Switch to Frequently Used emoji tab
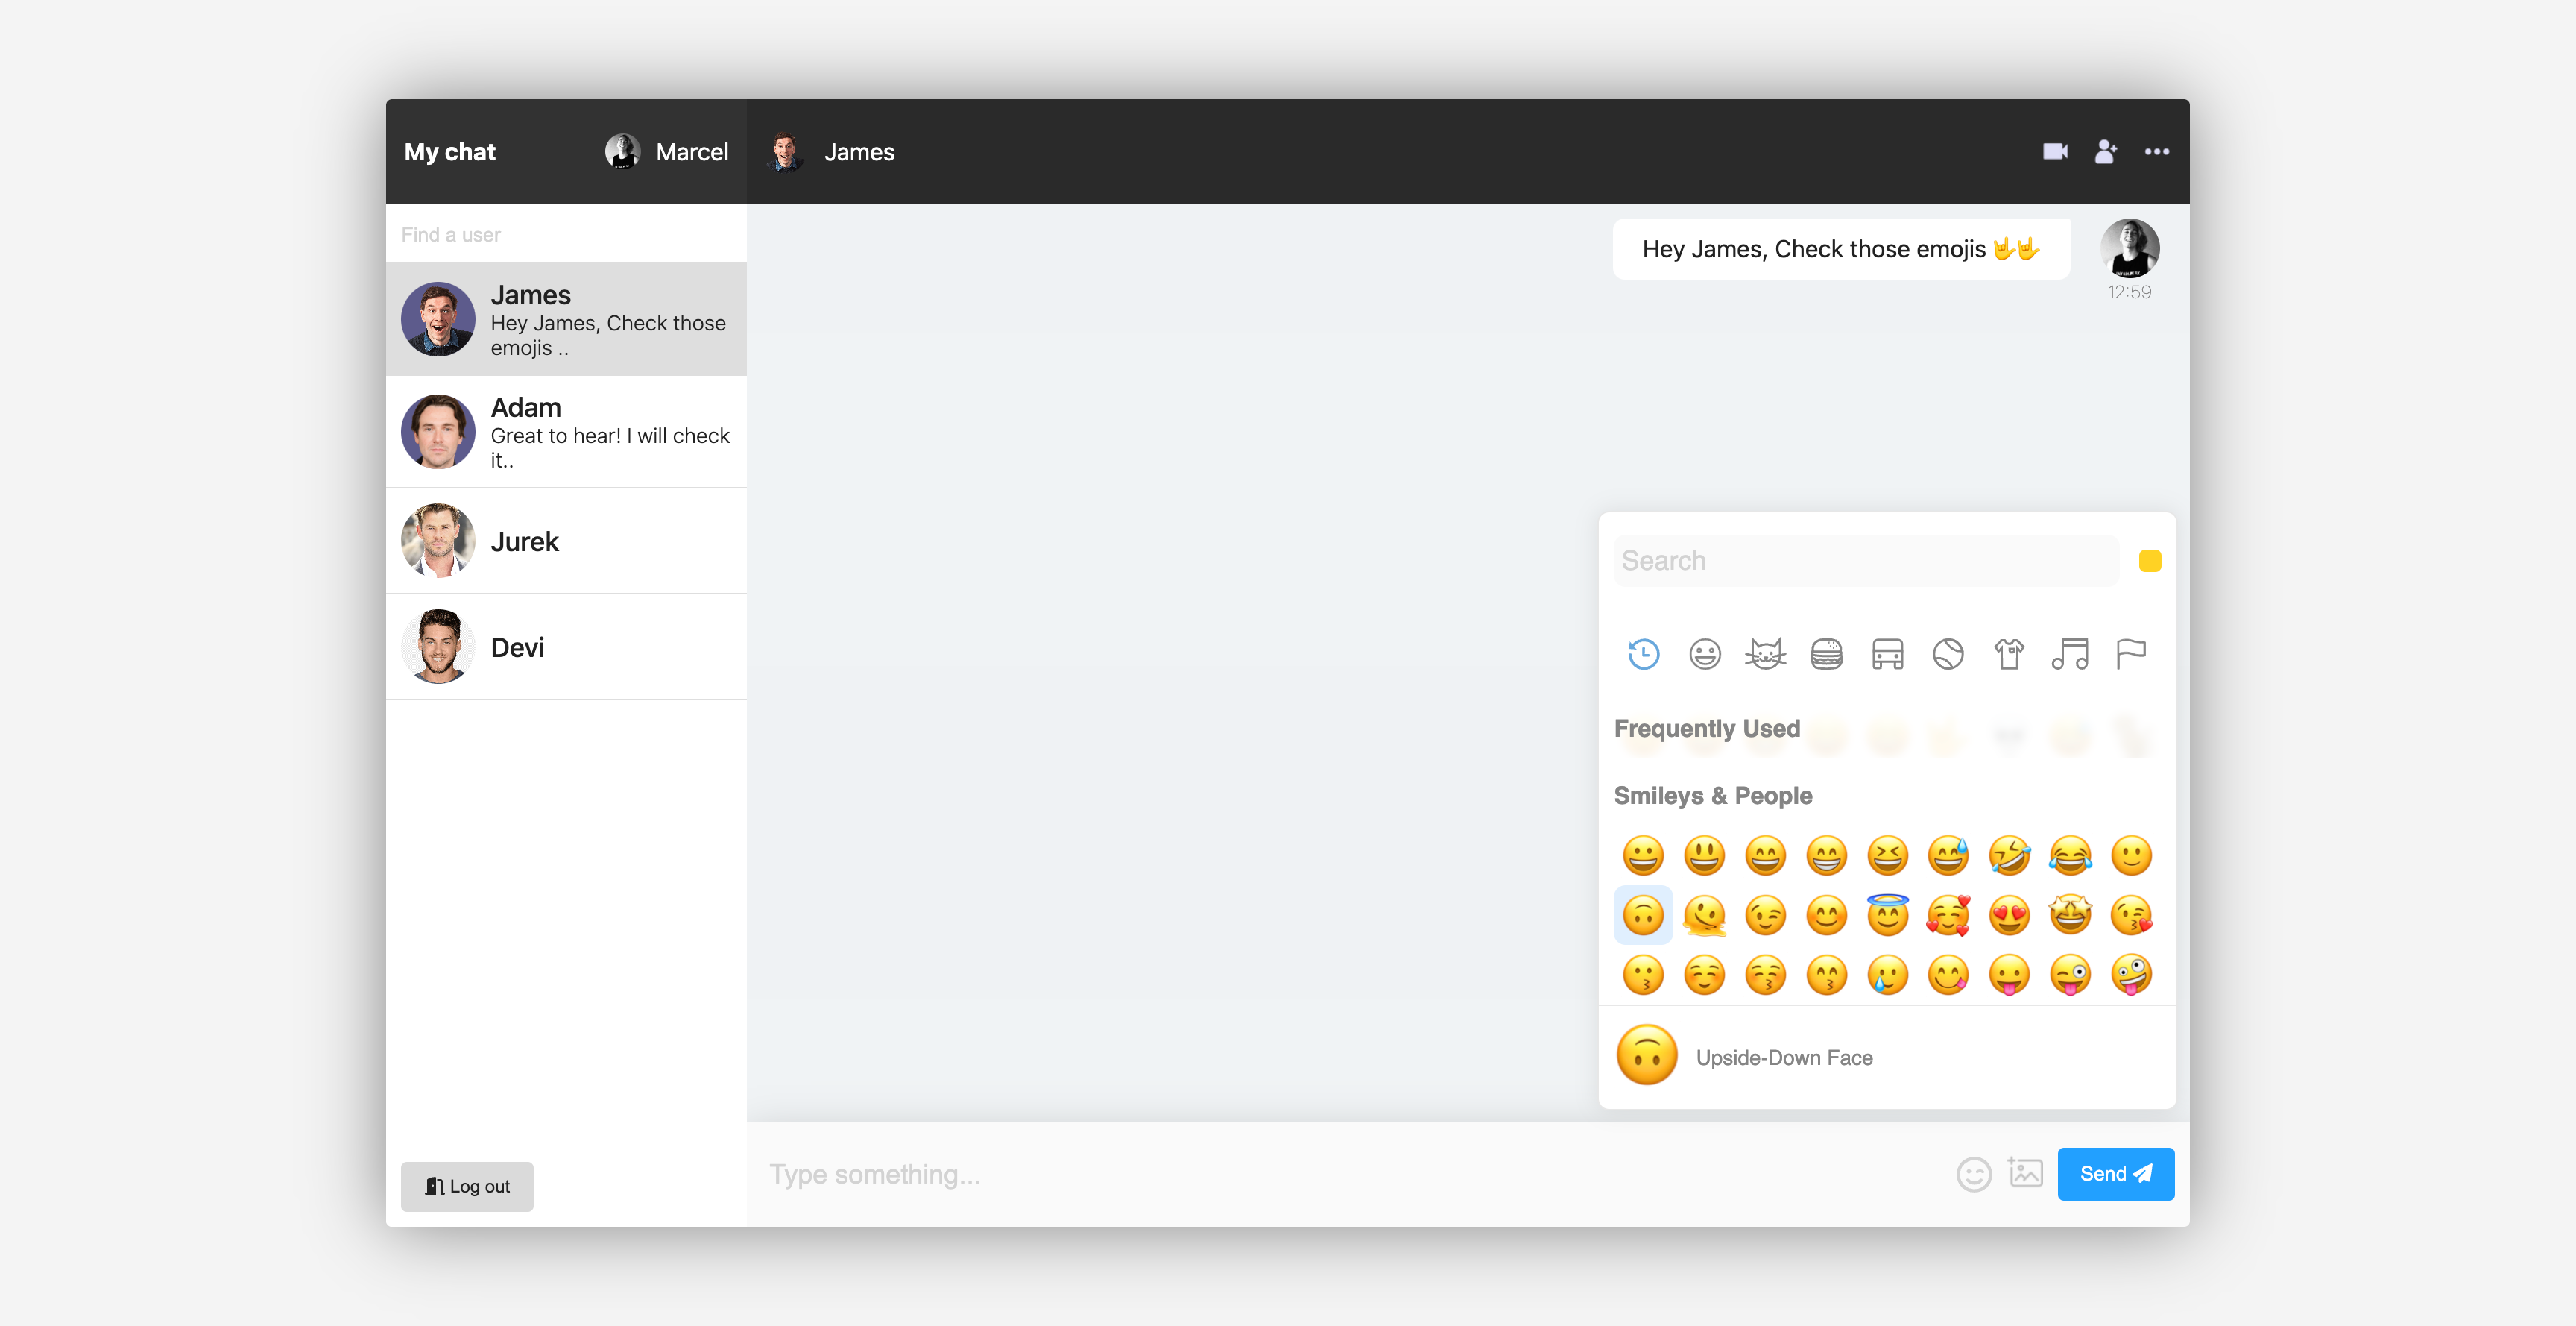The height and width of the screenshot is (1326, 2576). pyautogui.click(x=1644, y=653)
